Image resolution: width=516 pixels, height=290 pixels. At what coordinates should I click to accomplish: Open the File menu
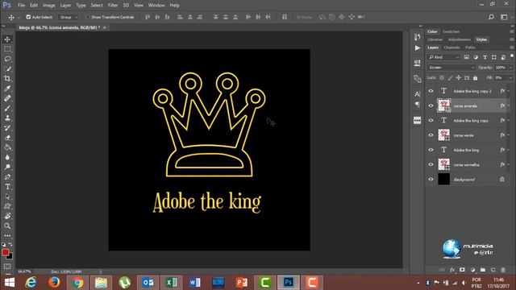point(22,6)
